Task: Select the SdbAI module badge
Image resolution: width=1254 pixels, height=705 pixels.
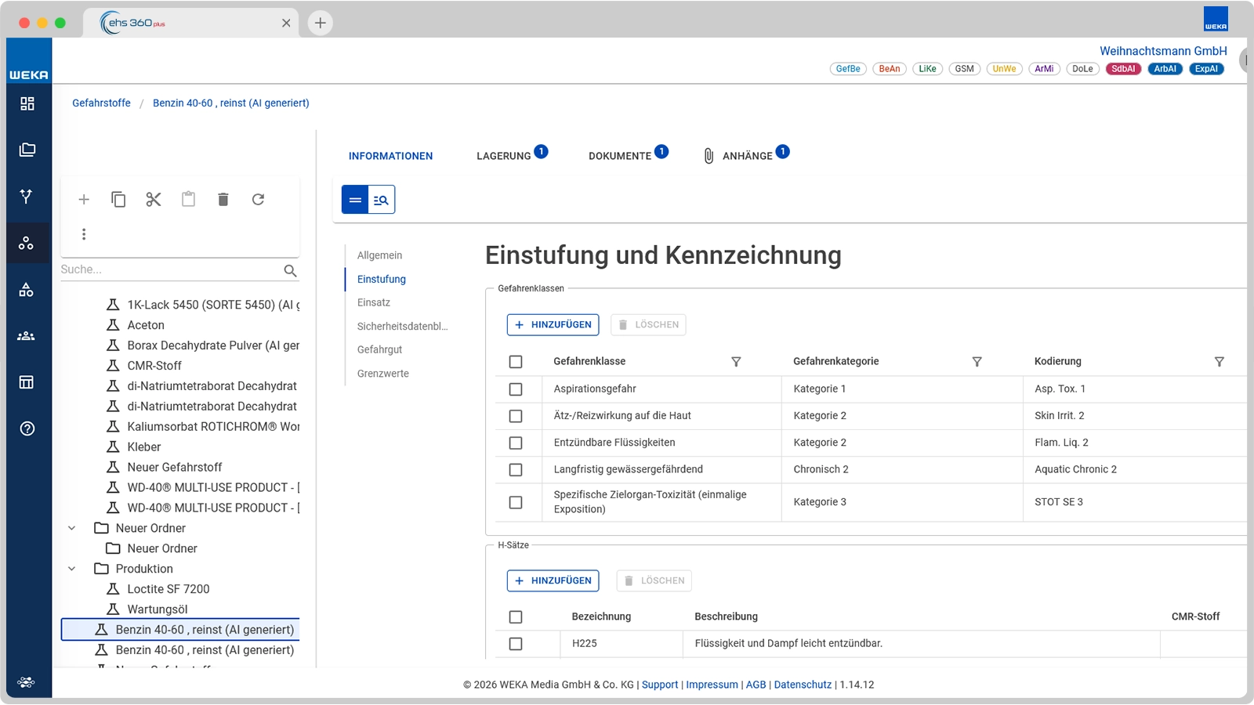Action: (x=1123, y=69)
